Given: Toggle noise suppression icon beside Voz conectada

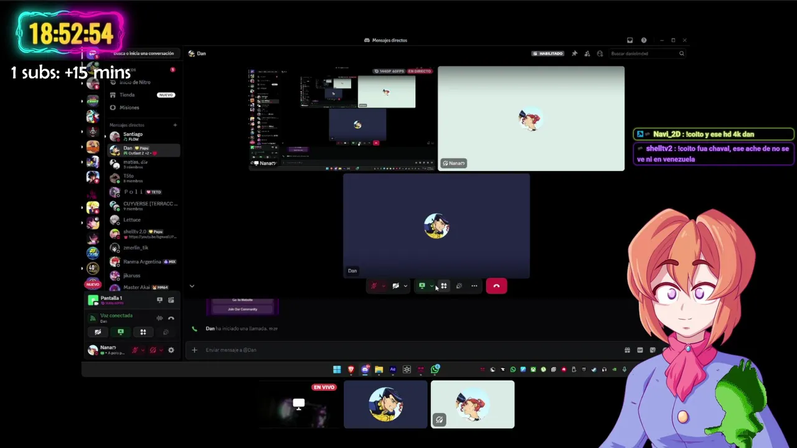Looking at the screenshot, I should pos(159,318).
